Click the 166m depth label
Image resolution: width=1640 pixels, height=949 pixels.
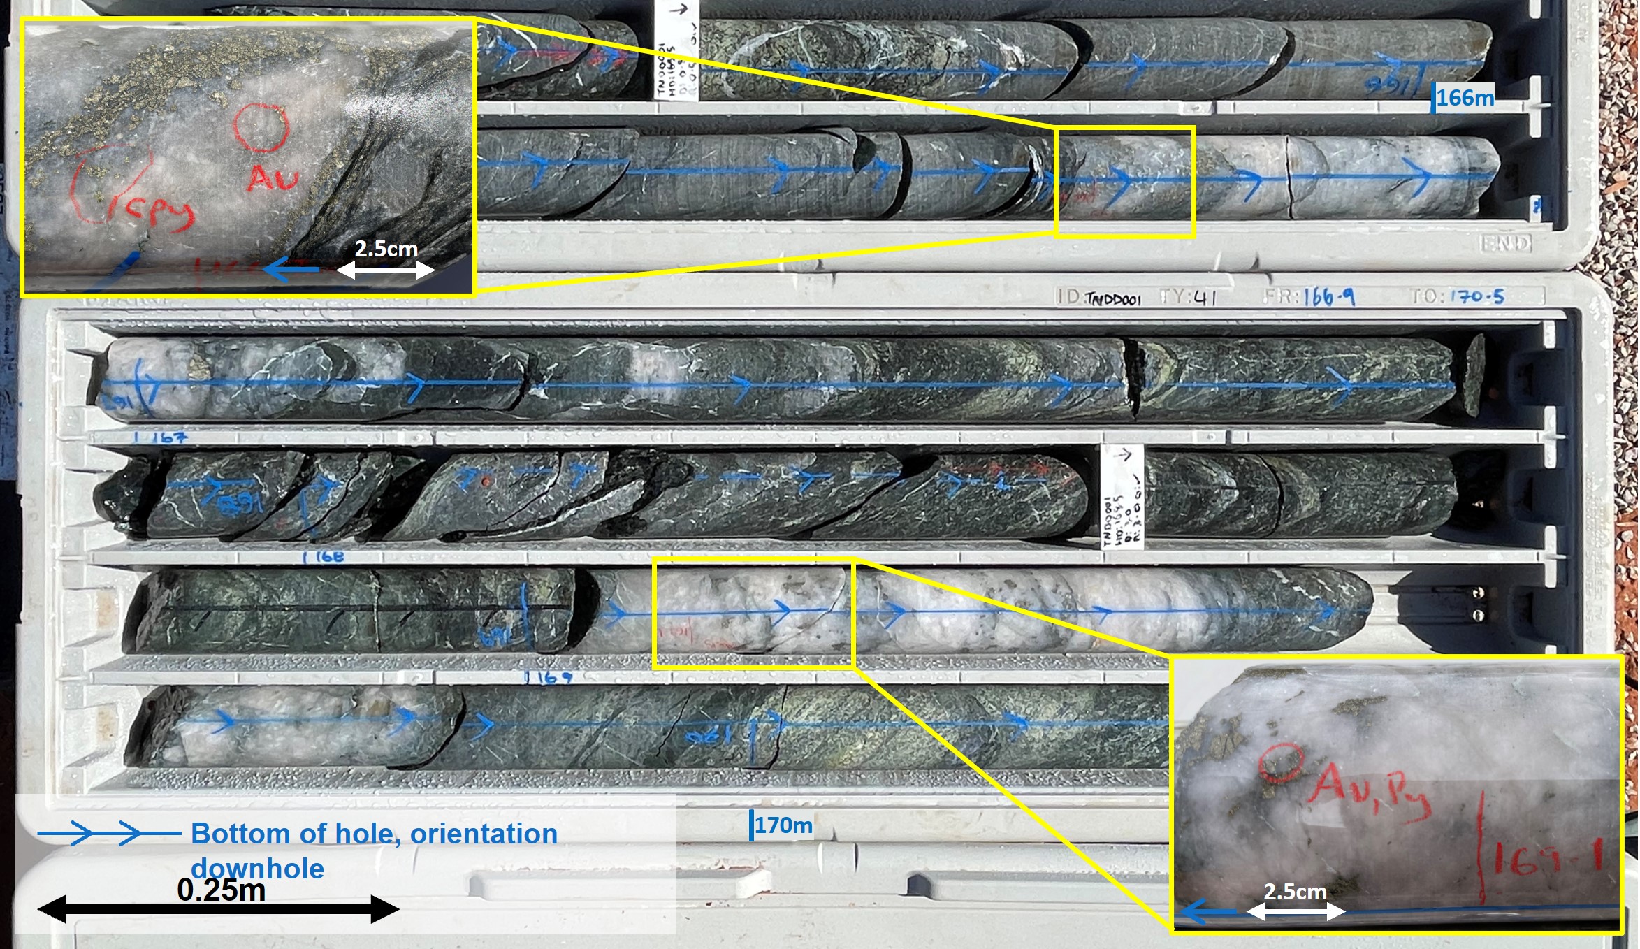tap(1465, 98)
